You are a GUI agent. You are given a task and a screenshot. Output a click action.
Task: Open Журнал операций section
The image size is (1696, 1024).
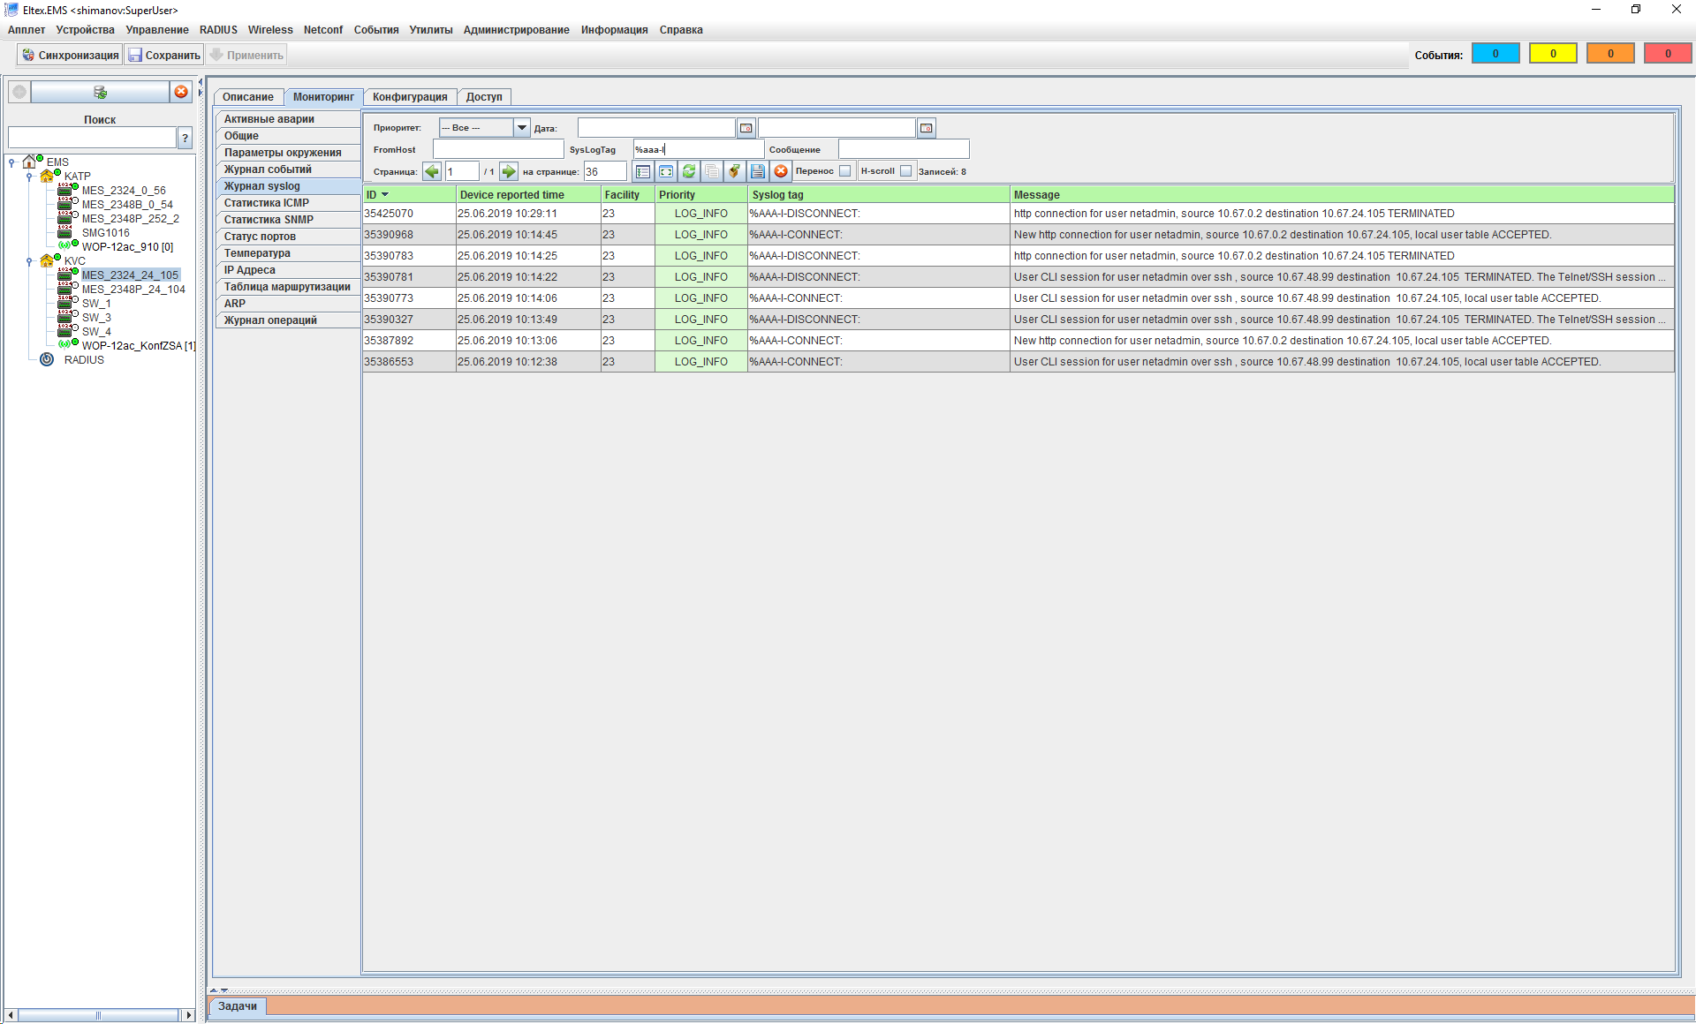(288, 320)
